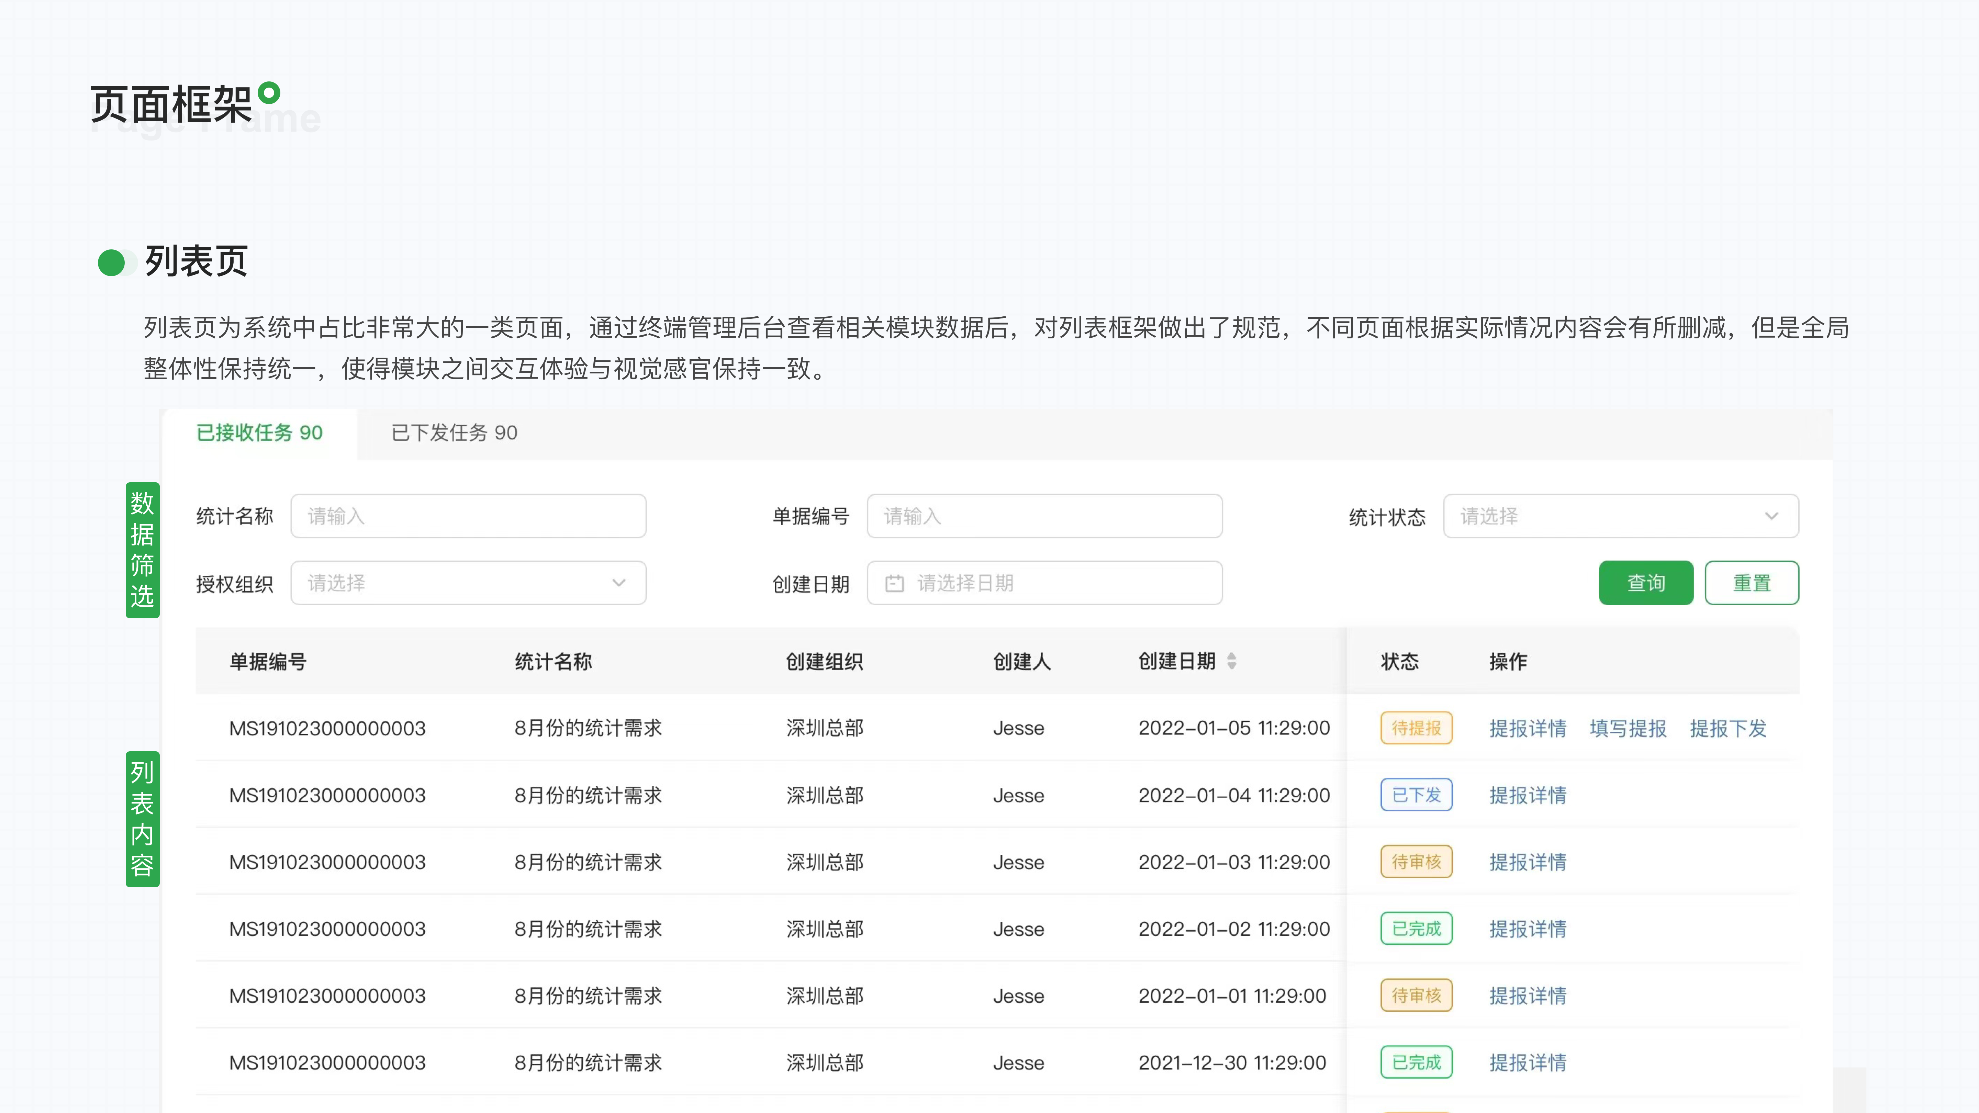
Task: Click 待审核 tag in 2022-01-01 row
Action: pyautogui.click(x=1417, y=996)
